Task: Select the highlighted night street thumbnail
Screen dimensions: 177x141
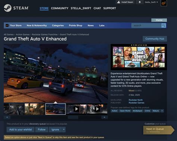Action: (56, 109)
